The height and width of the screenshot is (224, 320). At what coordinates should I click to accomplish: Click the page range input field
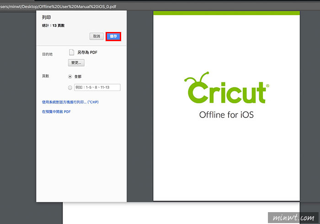point(97,87)
